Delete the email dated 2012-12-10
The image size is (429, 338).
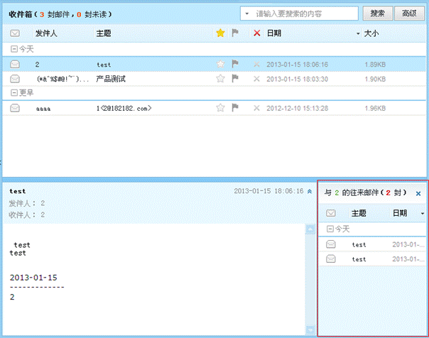click(256, 108)
